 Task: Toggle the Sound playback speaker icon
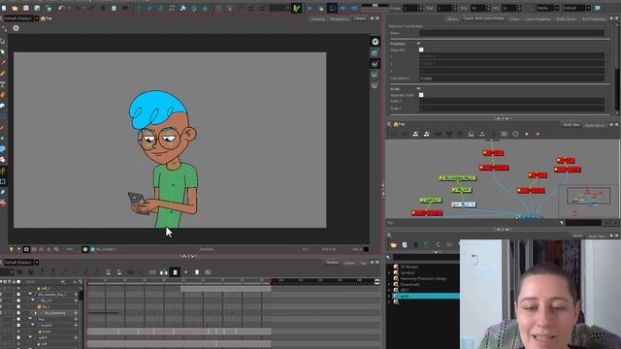click(343, 8)
